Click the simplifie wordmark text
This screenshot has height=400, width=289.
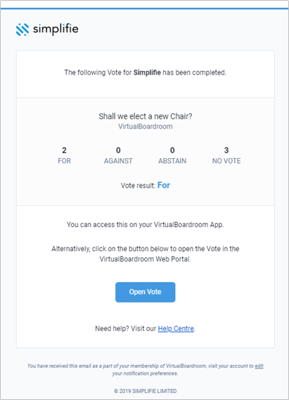pyautogui.click(x=56, y=29)
